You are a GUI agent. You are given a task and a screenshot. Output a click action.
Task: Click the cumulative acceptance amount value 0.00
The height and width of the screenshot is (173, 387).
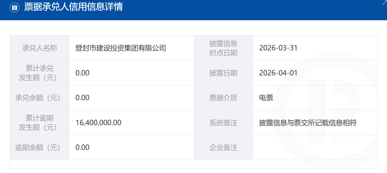(82, 73)
